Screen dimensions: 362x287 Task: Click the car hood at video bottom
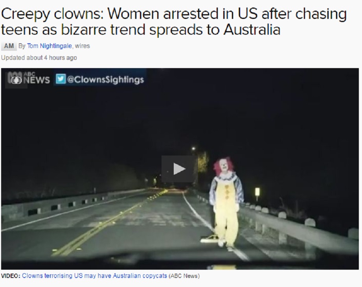click(180, 262)
